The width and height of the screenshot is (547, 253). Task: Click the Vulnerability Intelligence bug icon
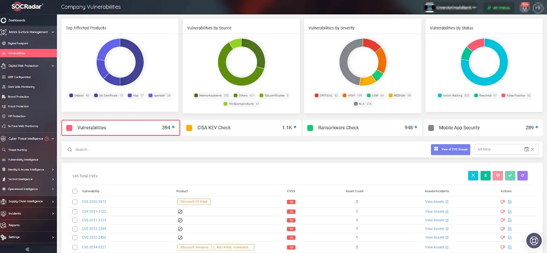(x=4, y=160)
